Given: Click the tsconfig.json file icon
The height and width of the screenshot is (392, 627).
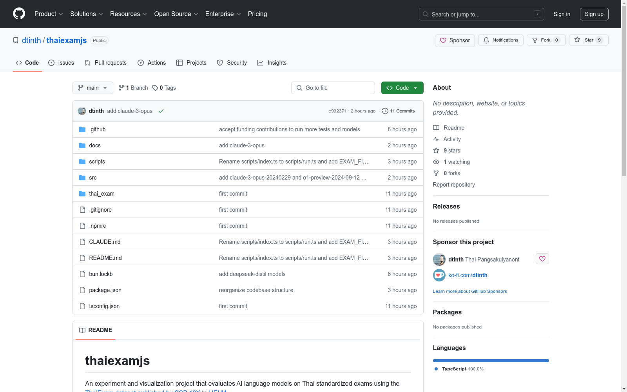Looking at the screenshot, I should [82, 306].
